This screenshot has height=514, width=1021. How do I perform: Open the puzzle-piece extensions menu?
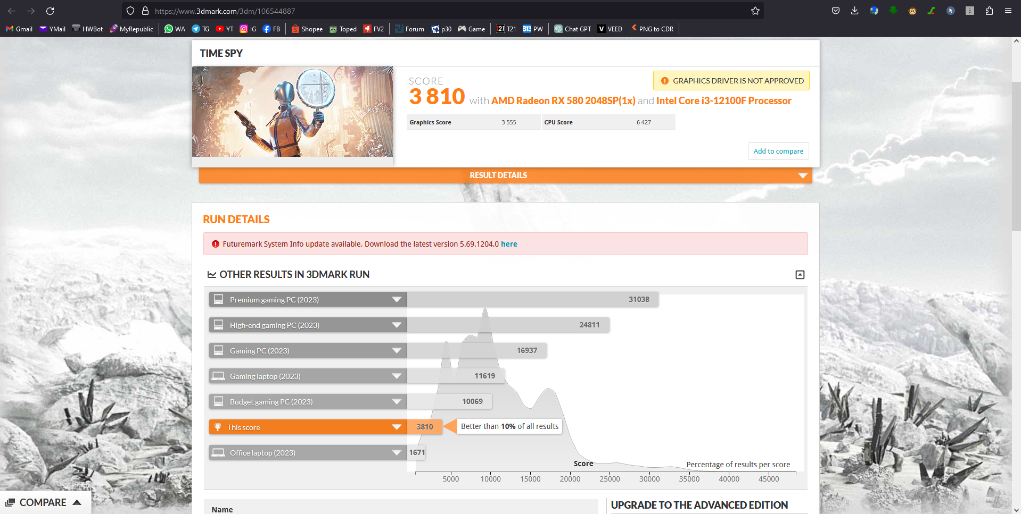989,11
